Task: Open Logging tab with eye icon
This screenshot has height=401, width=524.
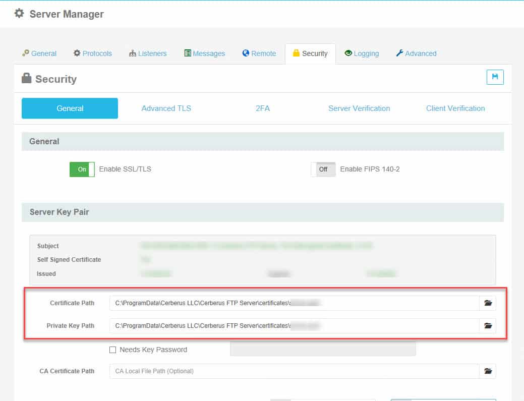Action: (361, 53)
